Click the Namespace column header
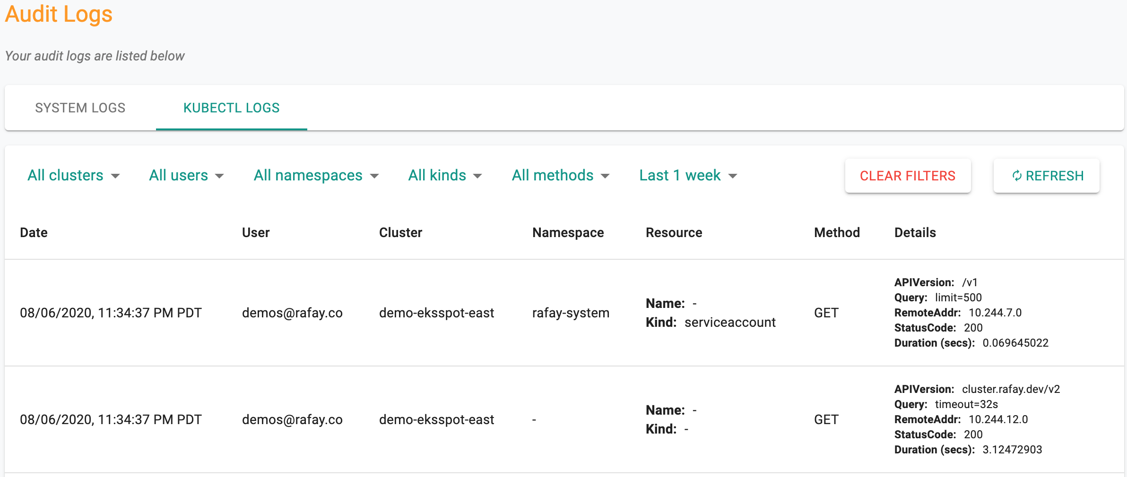The height and width of the screenshot is (477, 1127). [568, 232]
